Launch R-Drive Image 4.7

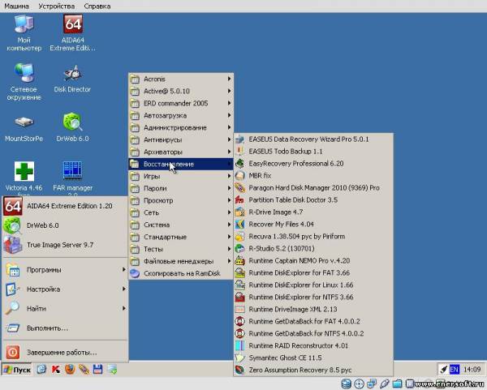(x=313, y=212)
